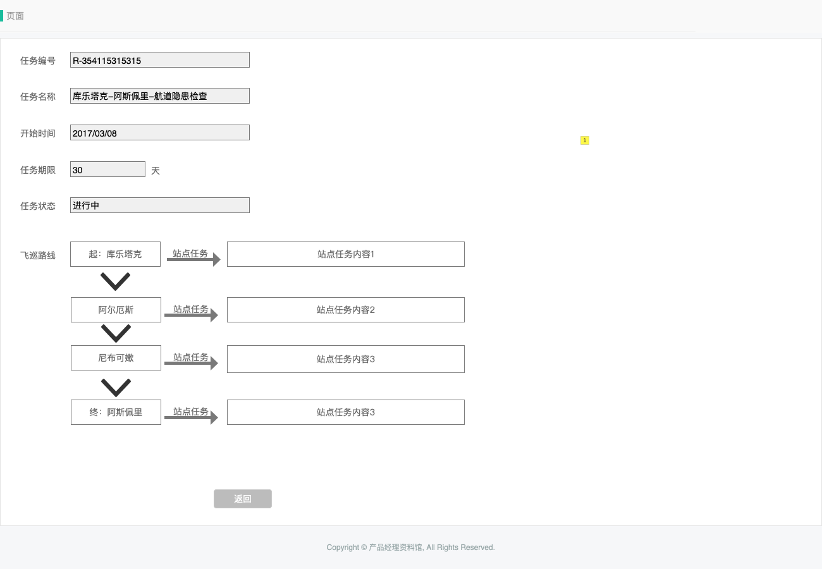
Task: Open the 站点任务内容1 box
Action: pyautogui.click(x=346, y=254)
